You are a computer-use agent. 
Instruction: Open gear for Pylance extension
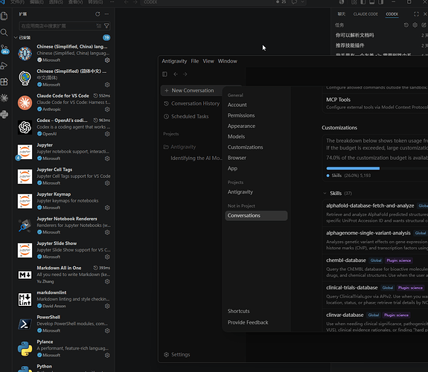pyautogui.click(x=107, y=355)
